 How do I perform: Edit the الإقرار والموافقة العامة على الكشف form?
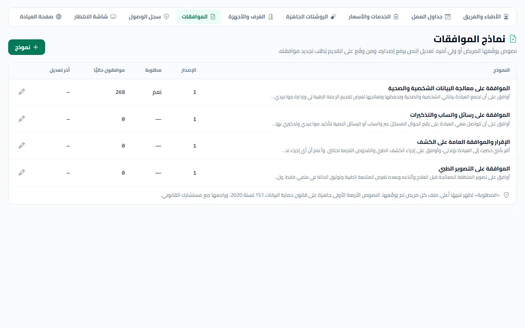click(x=22, y=145)
